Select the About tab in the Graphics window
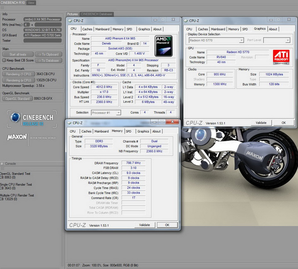 pyautogui.click(x=273, y=29)
